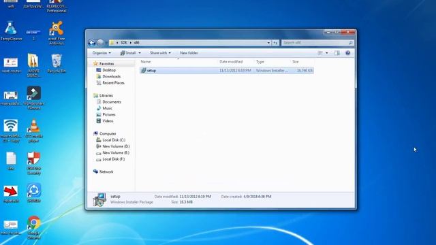The width and height of the screenshot is (436, 245).
Task: Click the large setup installer icon in details pane
Action: click(x=99, y=199)
